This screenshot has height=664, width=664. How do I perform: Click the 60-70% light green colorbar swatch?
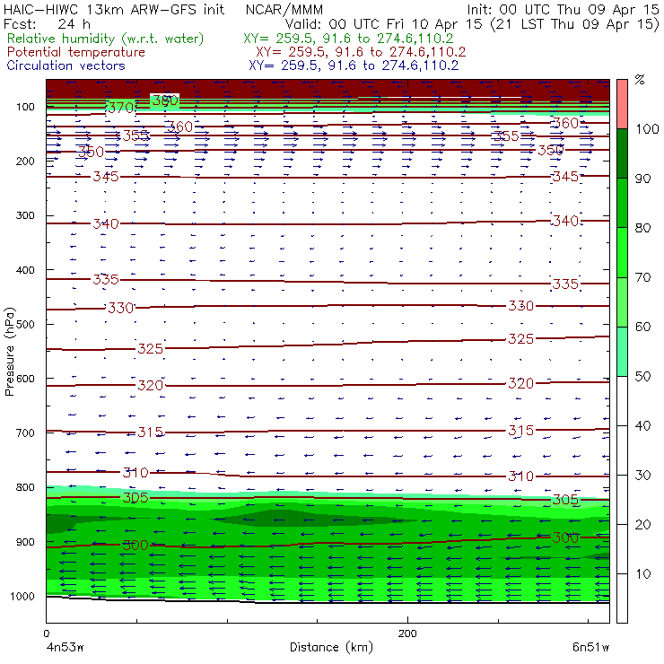(x=622, y=301)
